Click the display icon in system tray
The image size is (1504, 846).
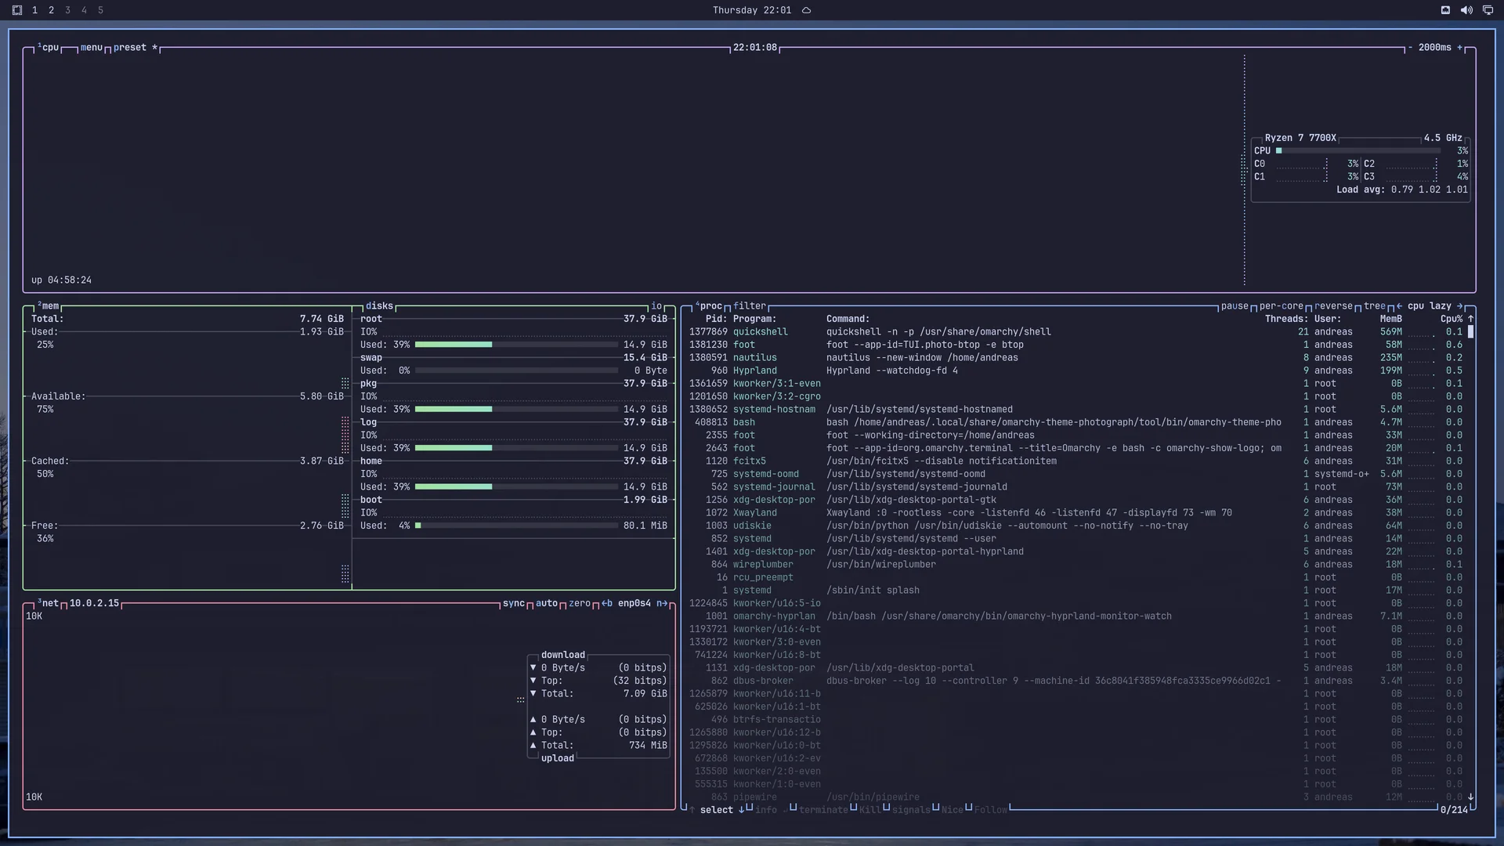[1488, 10]
